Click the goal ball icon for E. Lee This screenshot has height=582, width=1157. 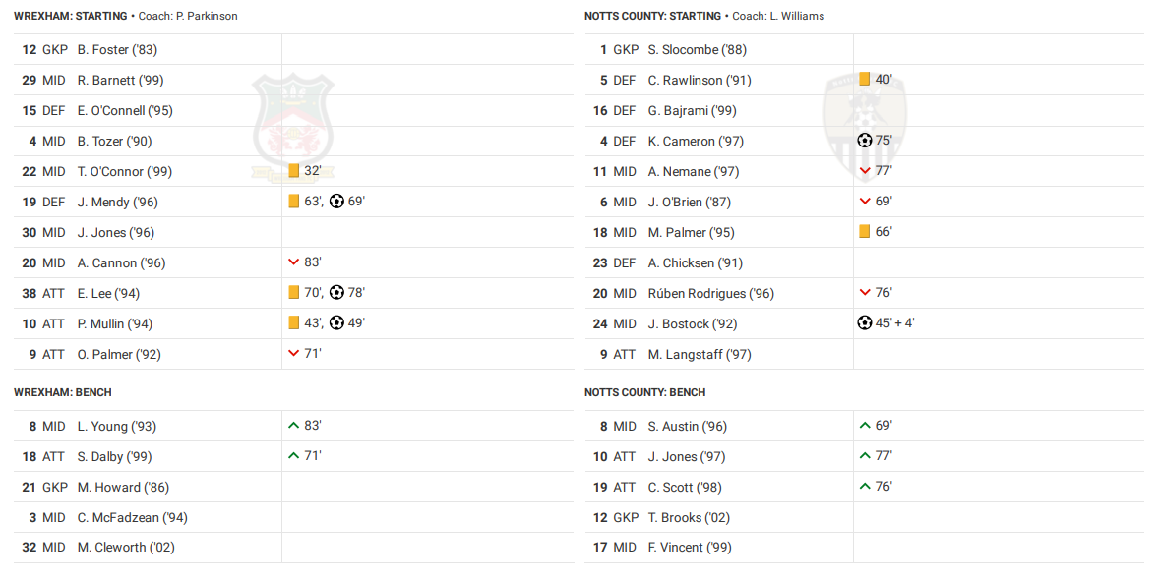[336, 293]
